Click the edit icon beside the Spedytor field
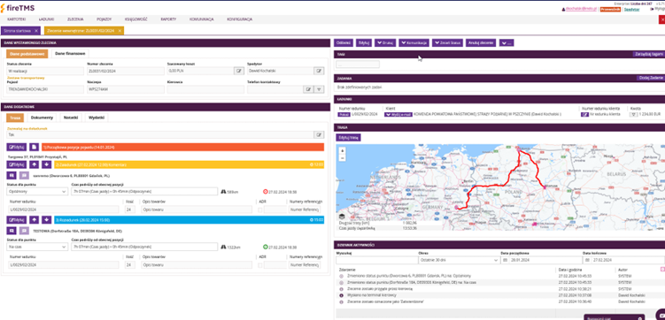Viewport: 665px width, 320px height. coord(319,71)
